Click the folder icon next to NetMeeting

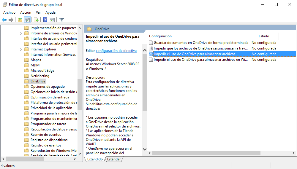26,76
